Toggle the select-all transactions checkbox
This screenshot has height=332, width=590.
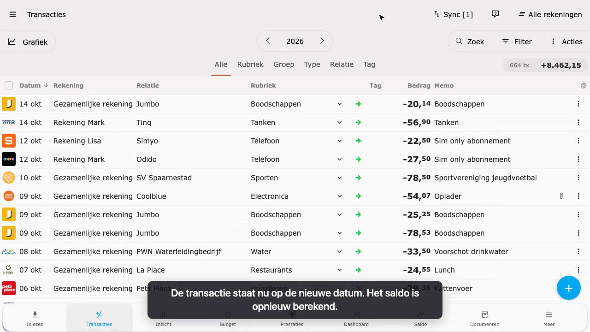pos(9,85)
